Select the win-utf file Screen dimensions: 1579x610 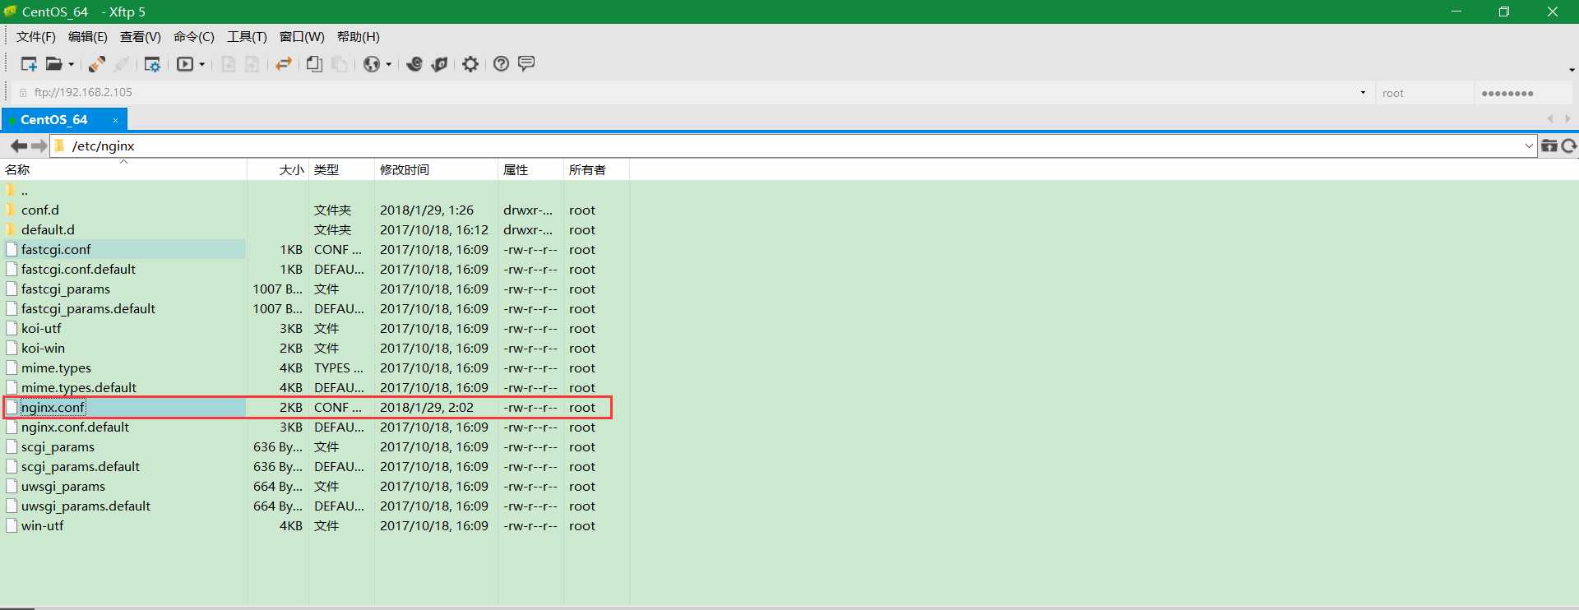pos(42,526)
